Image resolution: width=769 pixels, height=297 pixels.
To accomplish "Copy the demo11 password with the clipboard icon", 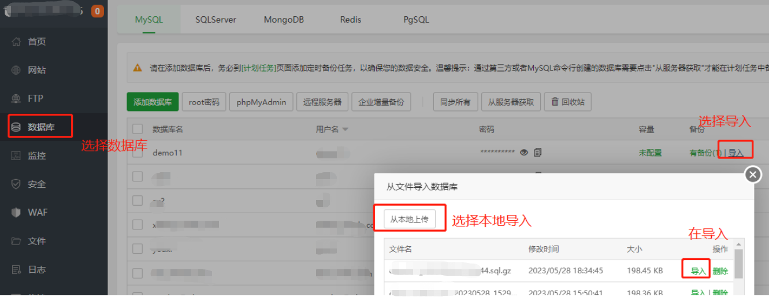I will (x=538, y=153).
